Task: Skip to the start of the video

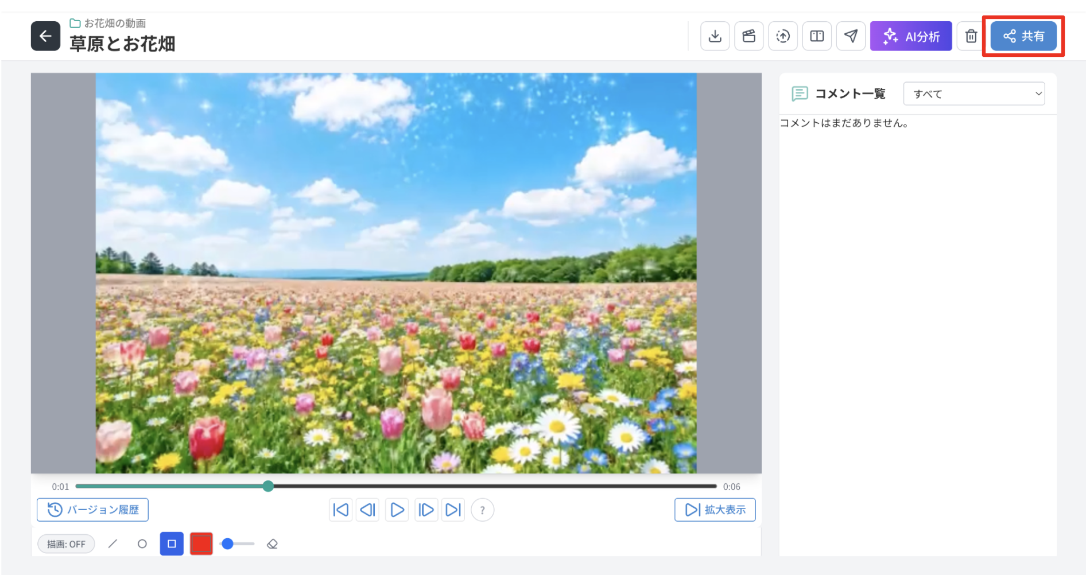Action: click(340, 510)
